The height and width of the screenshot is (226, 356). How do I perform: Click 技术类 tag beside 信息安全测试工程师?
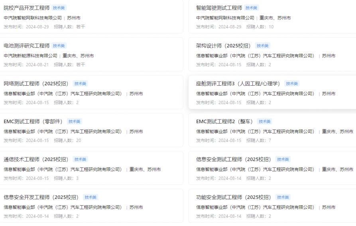coord(283,159)
